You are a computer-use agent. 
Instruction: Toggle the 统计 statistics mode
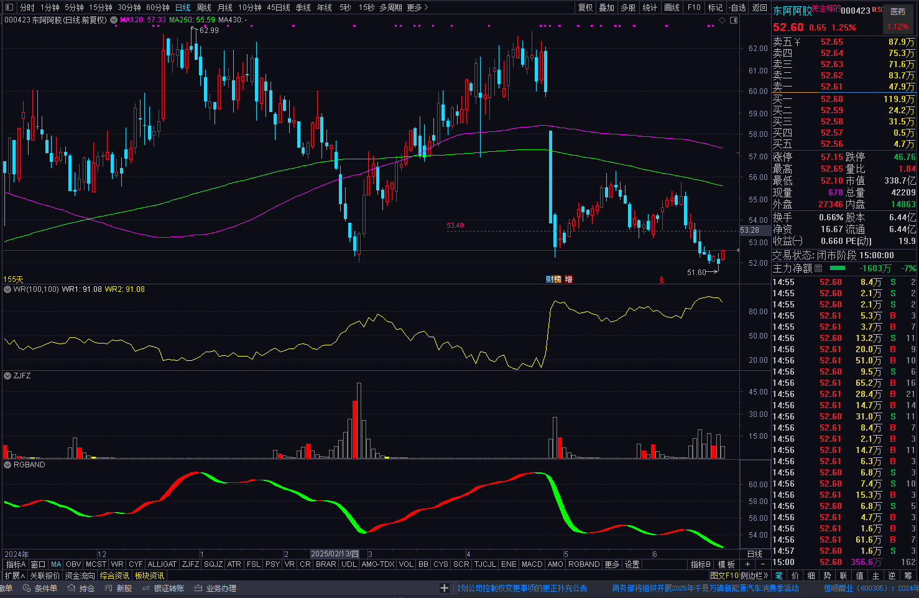pos(650,7)
